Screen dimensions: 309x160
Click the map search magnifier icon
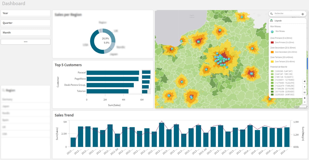click(271, 14)
